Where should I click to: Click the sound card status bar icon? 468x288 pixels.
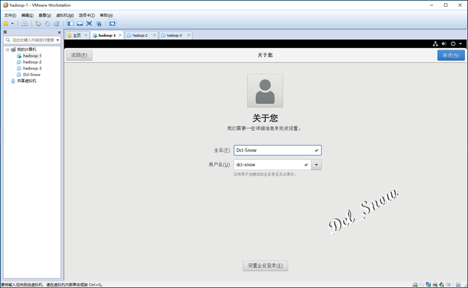coord(442,285)
